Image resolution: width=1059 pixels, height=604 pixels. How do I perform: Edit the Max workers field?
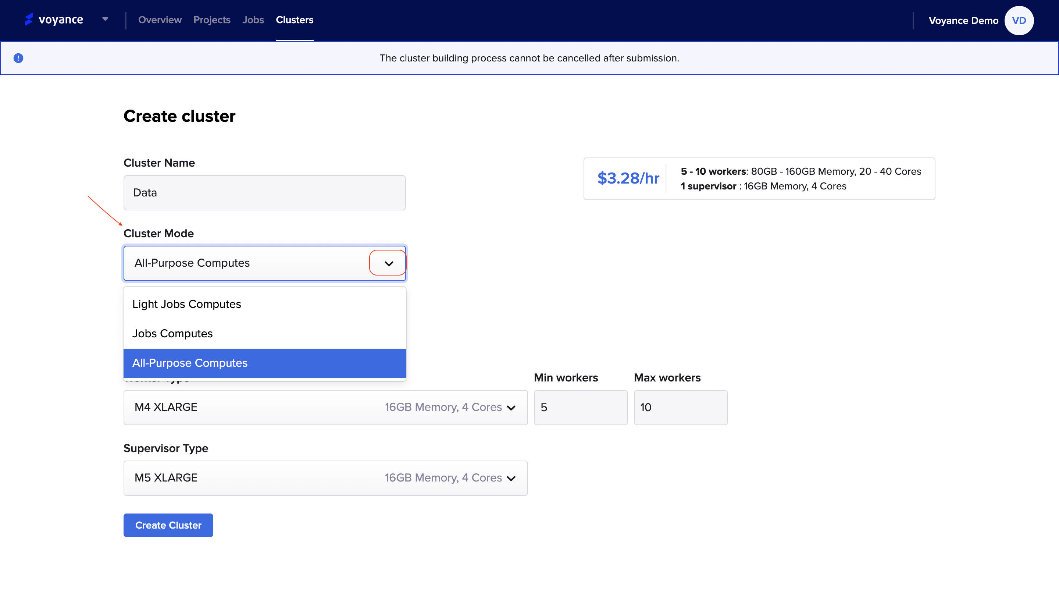coord(680,407)
